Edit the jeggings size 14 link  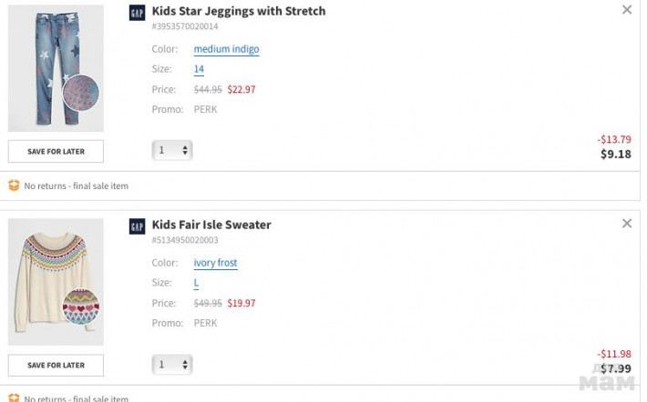199,69
